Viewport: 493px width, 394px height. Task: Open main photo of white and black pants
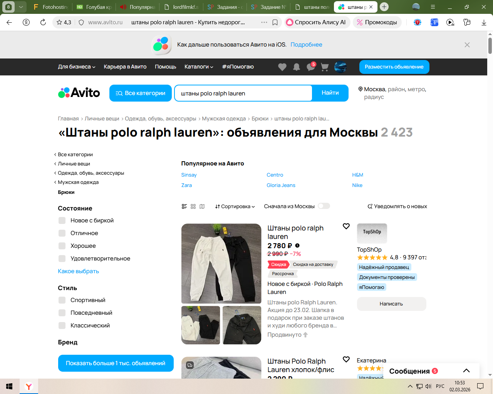(221, 264)
